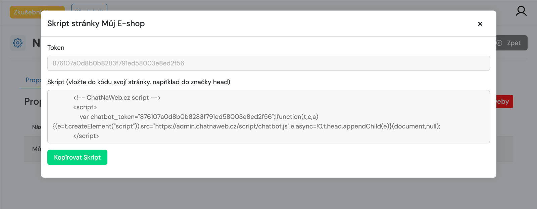Open the user profile icon
Viewport: 537px width, 209px height.
click(x=521, y=11)
